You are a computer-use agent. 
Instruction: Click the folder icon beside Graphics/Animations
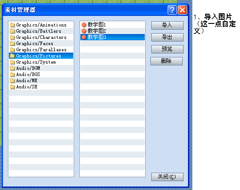point(12,25)
